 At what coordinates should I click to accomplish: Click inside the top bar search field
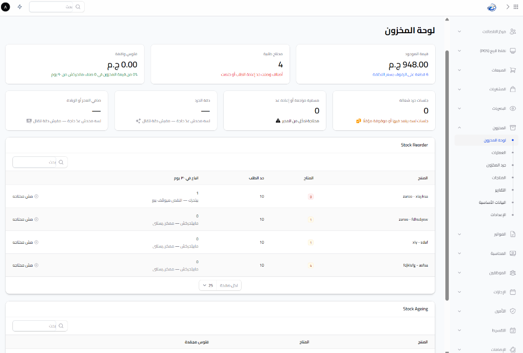52,7
